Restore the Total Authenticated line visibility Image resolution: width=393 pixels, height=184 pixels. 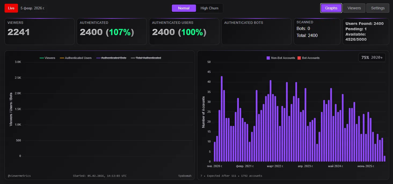tap(146, 58)
